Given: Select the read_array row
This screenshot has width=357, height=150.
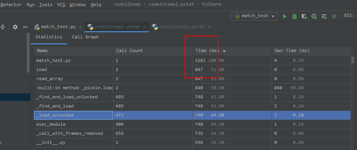Looking at the screenshot, I should pyautogui.click(x=192, y=79).
